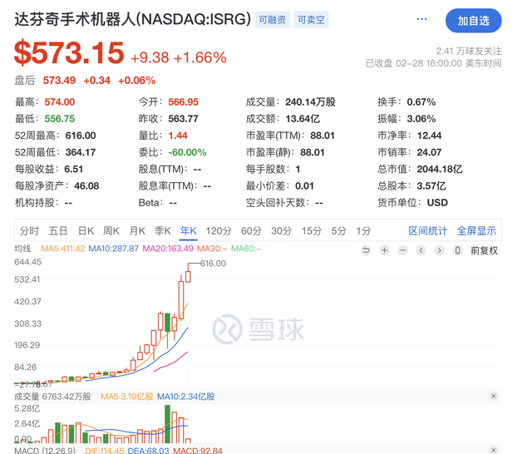
Task: Select the 季K chart tab
Action: coord(163,231)
